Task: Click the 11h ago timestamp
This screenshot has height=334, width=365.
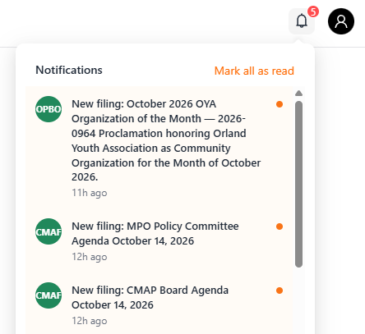Action: pos(90,193)
